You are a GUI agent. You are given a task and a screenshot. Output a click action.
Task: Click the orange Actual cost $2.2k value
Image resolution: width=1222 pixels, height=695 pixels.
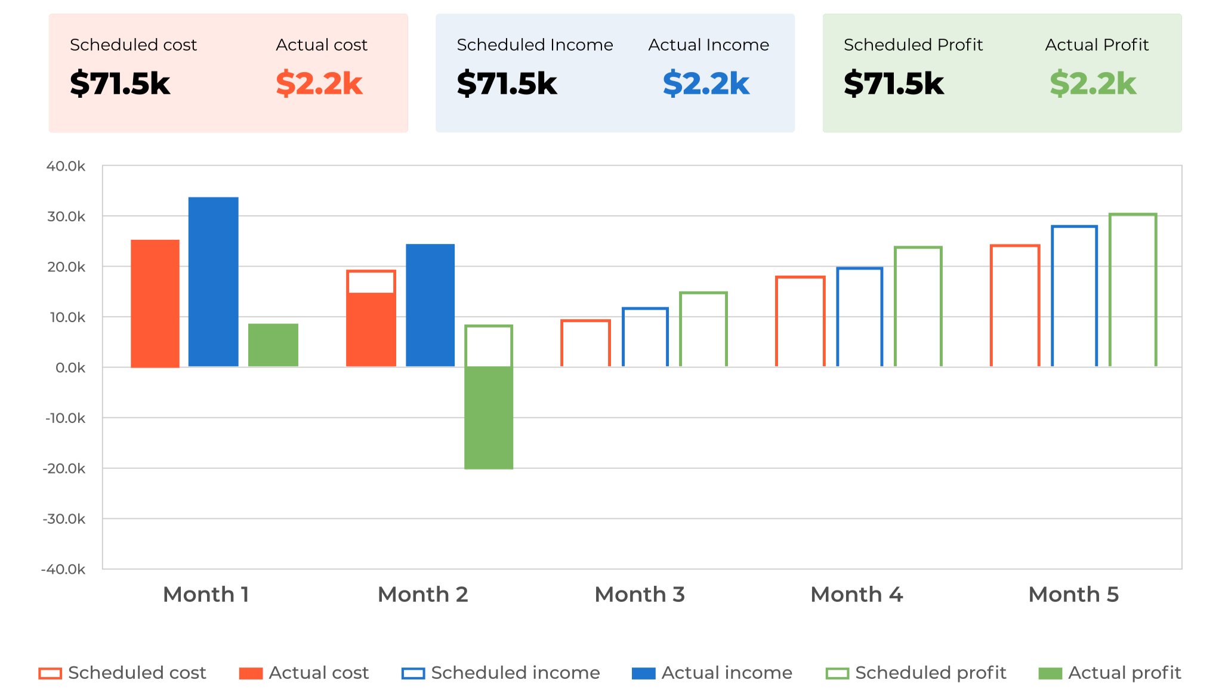(x=319, y=84)
